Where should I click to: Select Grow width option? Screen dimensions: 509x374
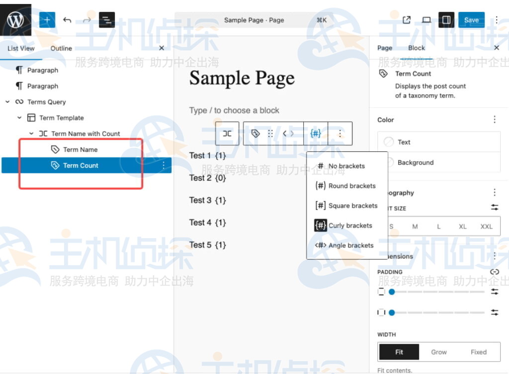click(x=438, y=352)
